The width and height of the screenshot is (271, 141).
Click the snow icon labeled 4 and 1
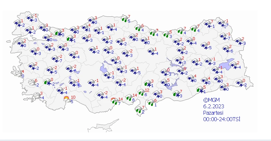[x=85, y=28]
